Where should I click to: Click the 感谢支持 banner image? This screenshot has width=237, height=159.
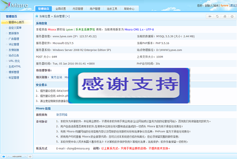click(129, 86)
